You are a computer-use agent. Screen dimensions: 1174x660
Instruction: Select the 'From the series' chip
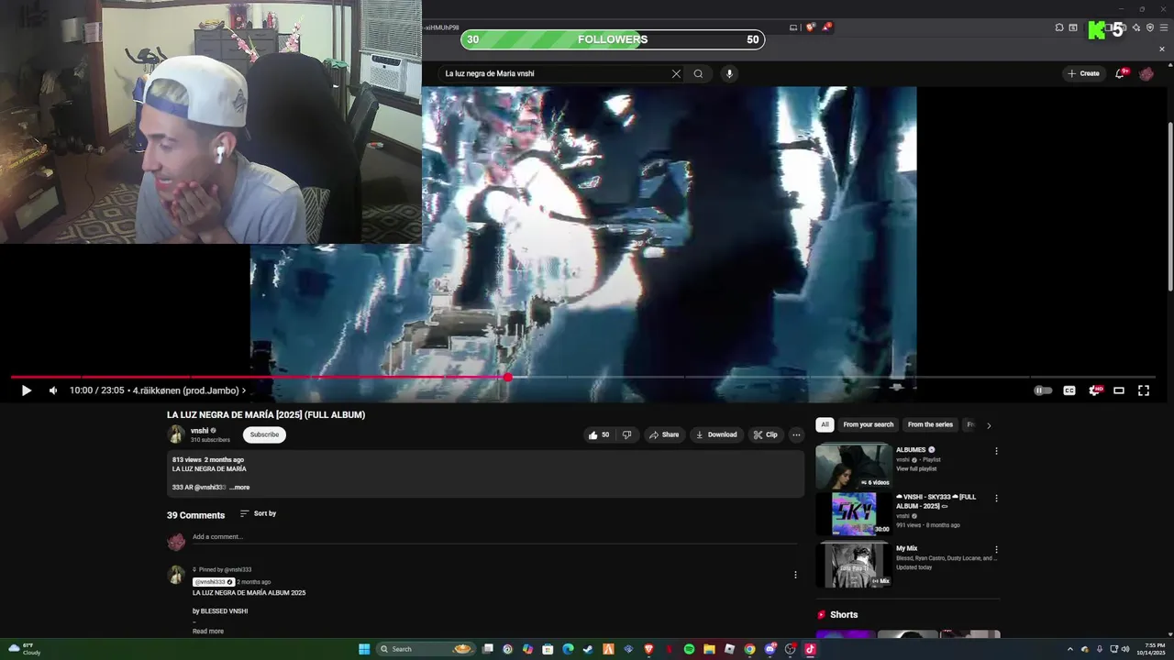pos(930,424)
